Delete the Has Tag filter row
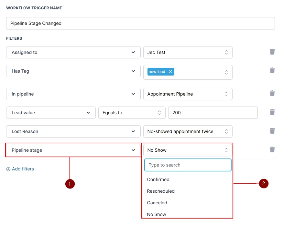The image size is (283, 225). tap(272, 70)
